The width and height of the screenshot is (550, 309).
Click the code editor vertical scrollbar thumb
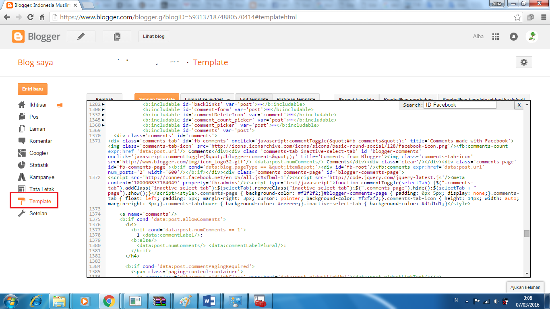click(527, 233)
